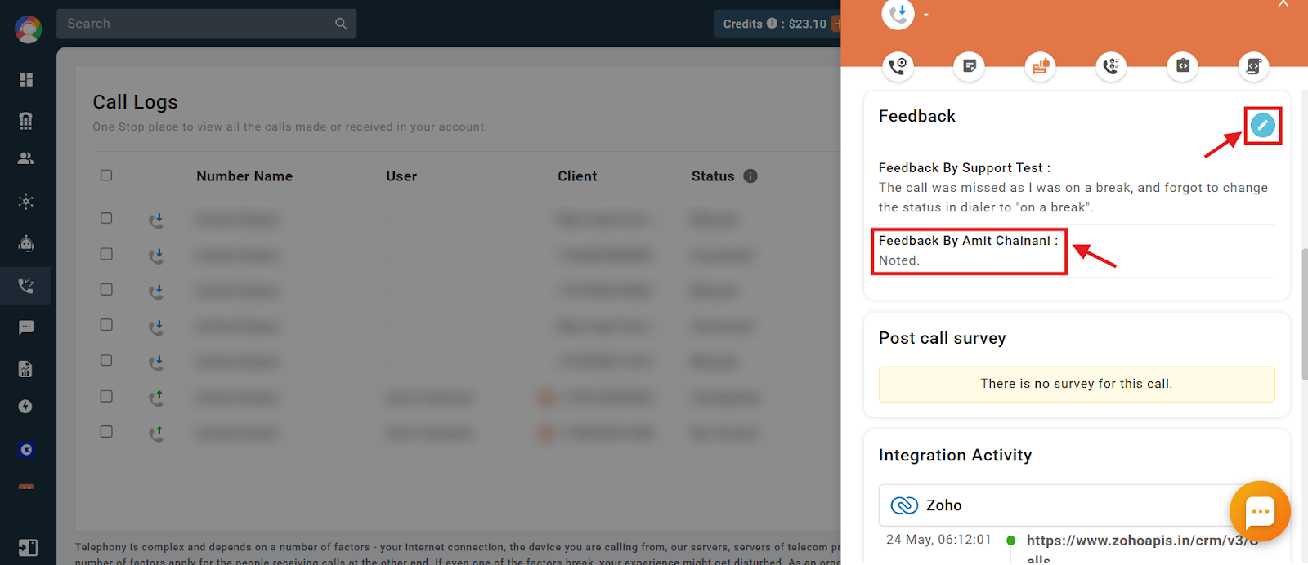Click the Client column header
The image size is (1308, 565).
coord(577,176)
